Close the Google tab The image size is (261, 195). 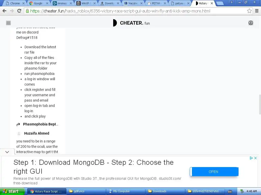tap(47, 3)
